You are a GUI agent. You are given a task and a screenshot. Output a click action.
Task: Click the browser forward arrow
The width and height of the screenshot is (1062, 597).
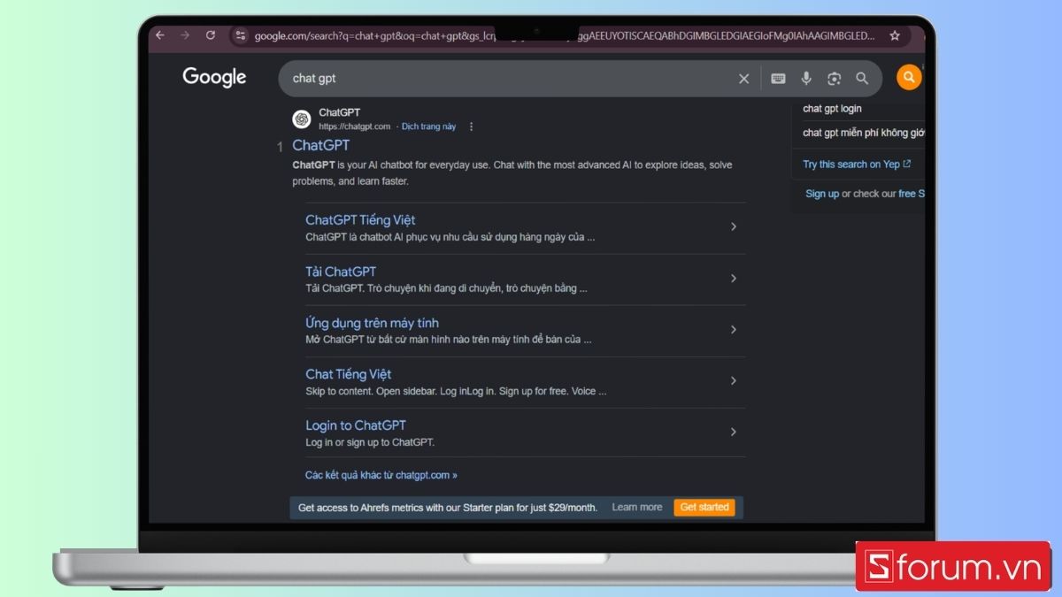click(185, 35)
